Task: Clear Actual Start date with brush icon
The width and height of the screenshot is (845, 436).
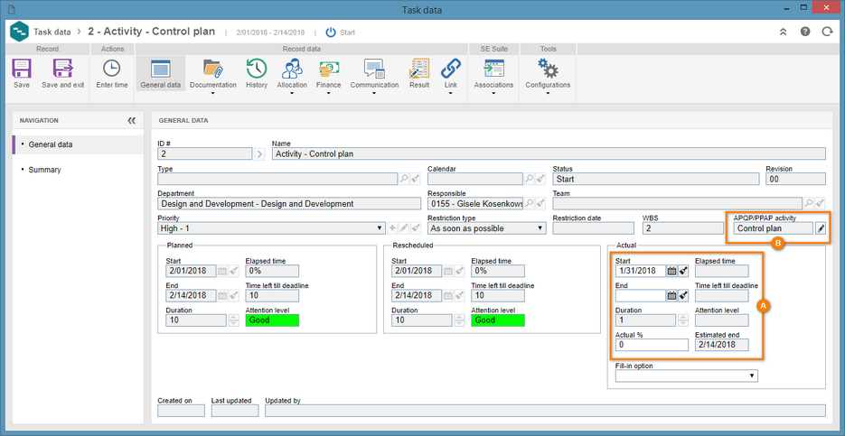Action: 683,271
